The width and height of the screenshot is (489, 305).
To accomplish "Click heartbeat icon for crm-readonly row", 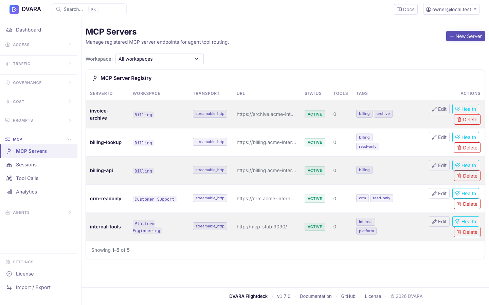I will click(458, 194).
